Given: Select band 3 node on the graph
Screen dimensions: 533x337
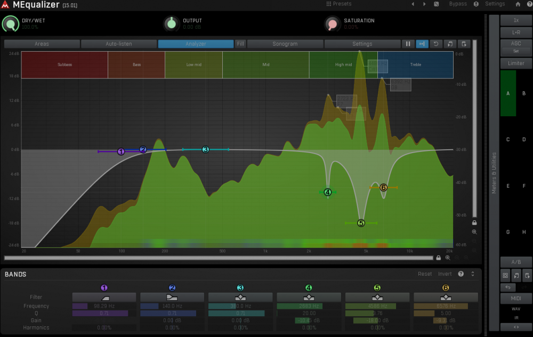Looking at the screenshot, I should [205, 149].
